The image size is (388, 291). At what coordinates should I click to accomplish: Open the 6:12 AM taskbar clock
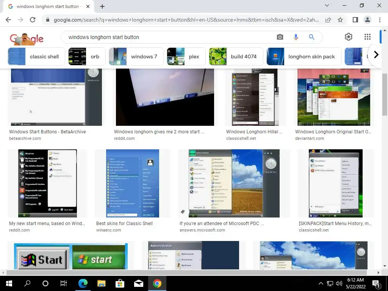point(355,283)
